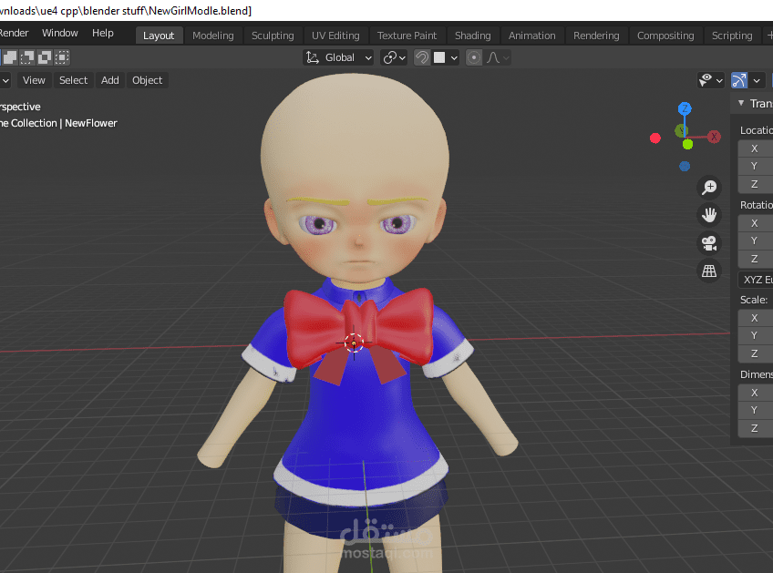
Task: Activate Proportional Editing falloff icon
Action: coord(495,56)
